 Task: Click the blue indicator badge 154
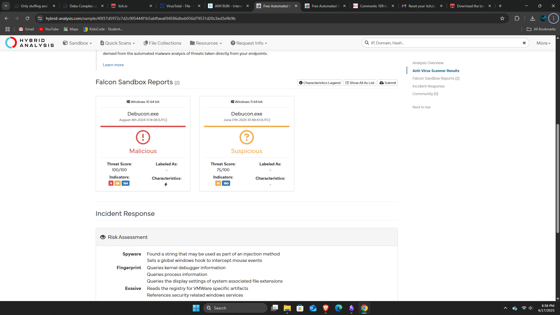pyautogui.click(x=125, y=183)
